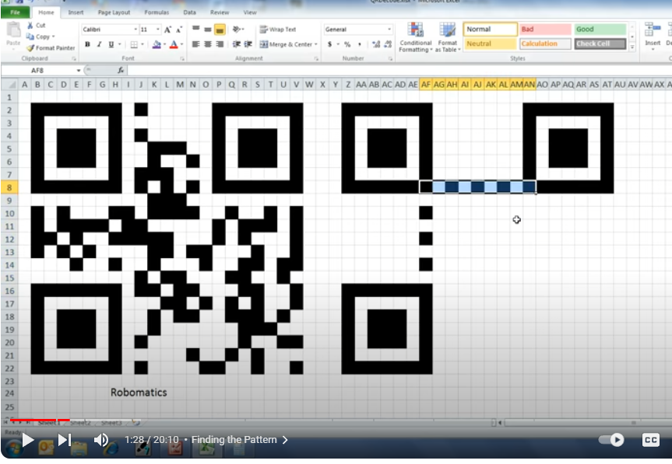This screenshot has height=464, width=672.
Task: Apply Percent Style format
Action: tap(347, 44)
